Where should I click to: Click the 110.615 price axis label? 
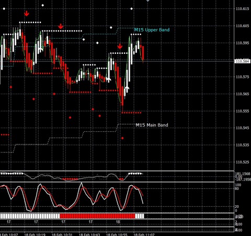[243, 9]
